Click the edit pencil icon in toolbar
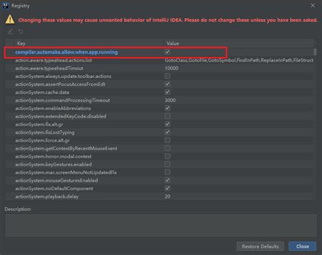 [10, 32]
